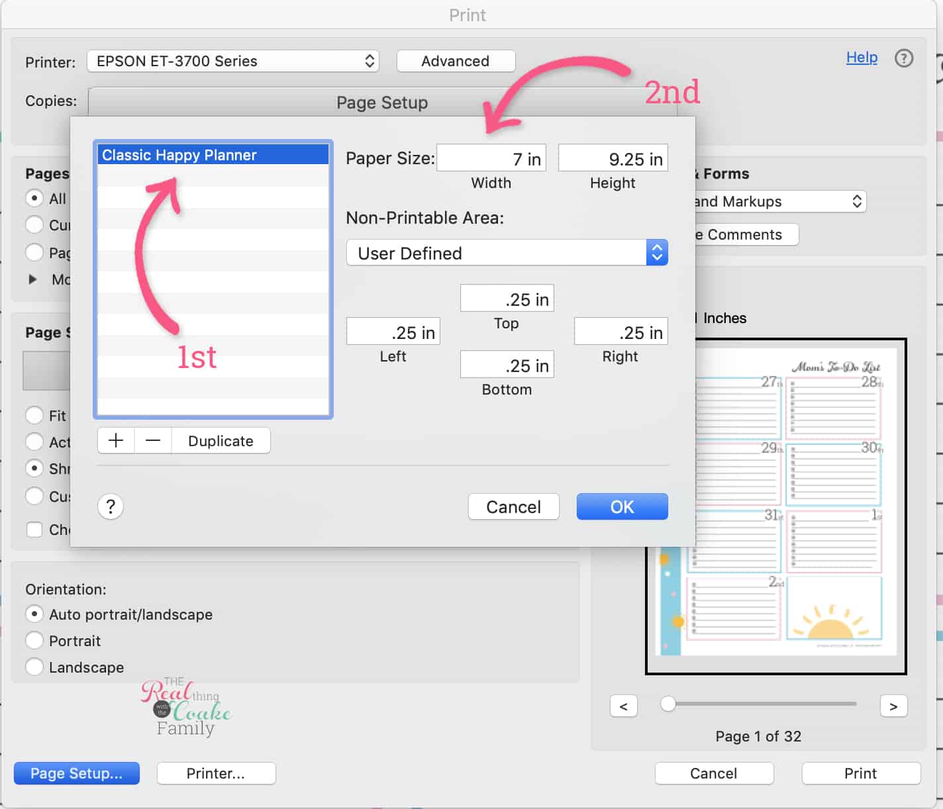Cancel the Page Setup sheet
943x809 pixels.
(x=513, y=507)
